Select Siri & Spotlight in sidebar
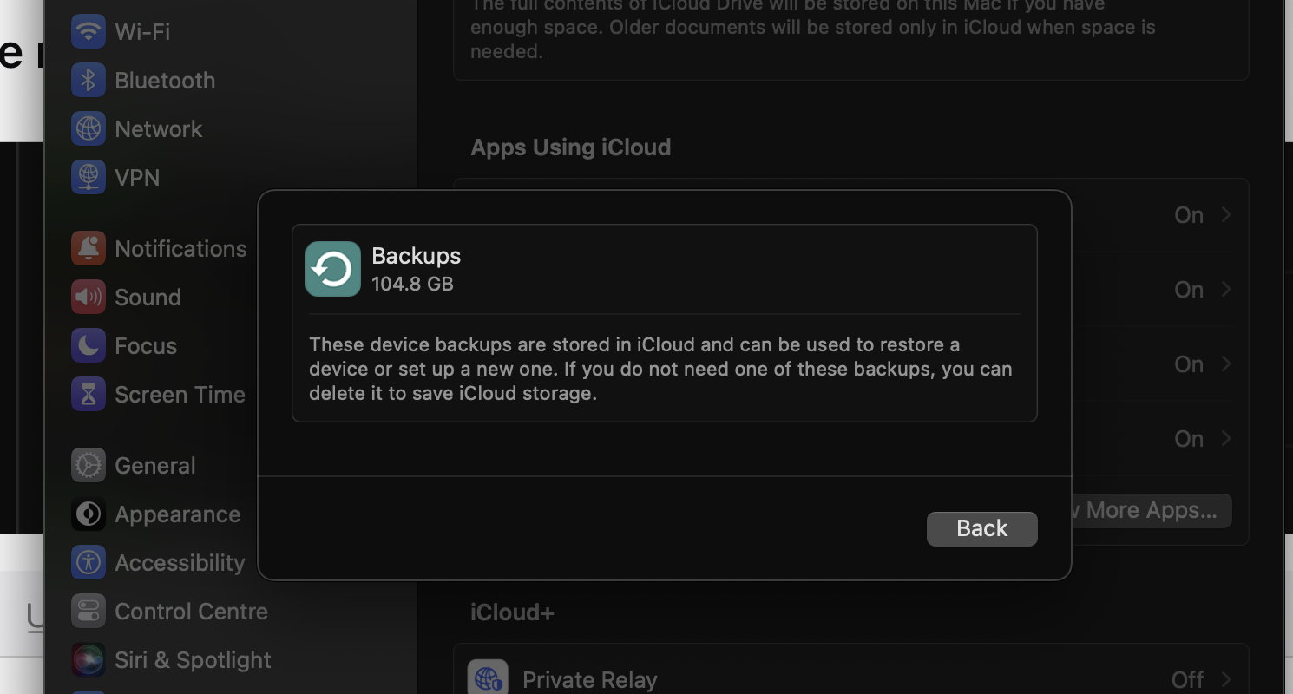Viewport: 1293px width, 694px height. (193, 660)
